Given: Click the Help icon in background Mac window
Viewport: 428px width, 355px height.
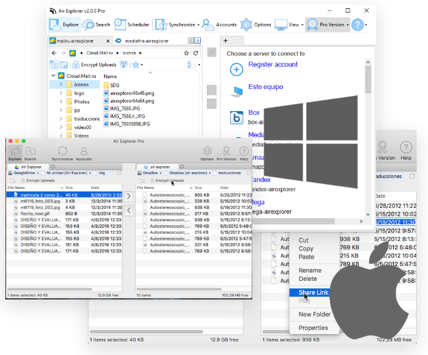Looking at the screenshot, I should click(x=406, y=148).
